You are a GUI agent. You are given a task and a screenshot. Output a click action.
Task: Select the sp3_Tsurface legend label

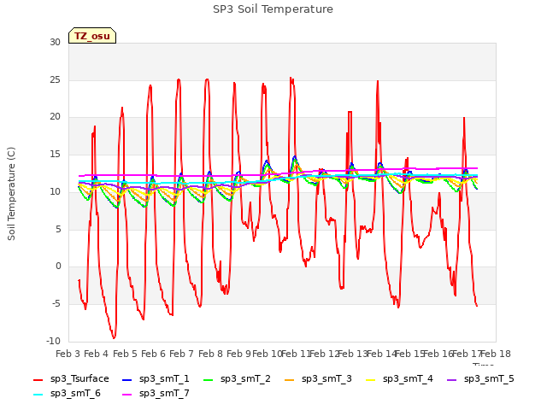tap(79, 379)
